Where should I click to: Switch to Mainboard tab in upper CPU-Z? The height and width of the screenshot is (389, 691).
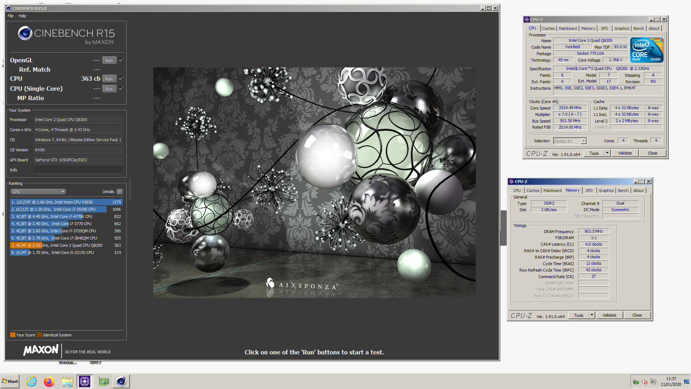pyautogui.click(x=568, y=28)
